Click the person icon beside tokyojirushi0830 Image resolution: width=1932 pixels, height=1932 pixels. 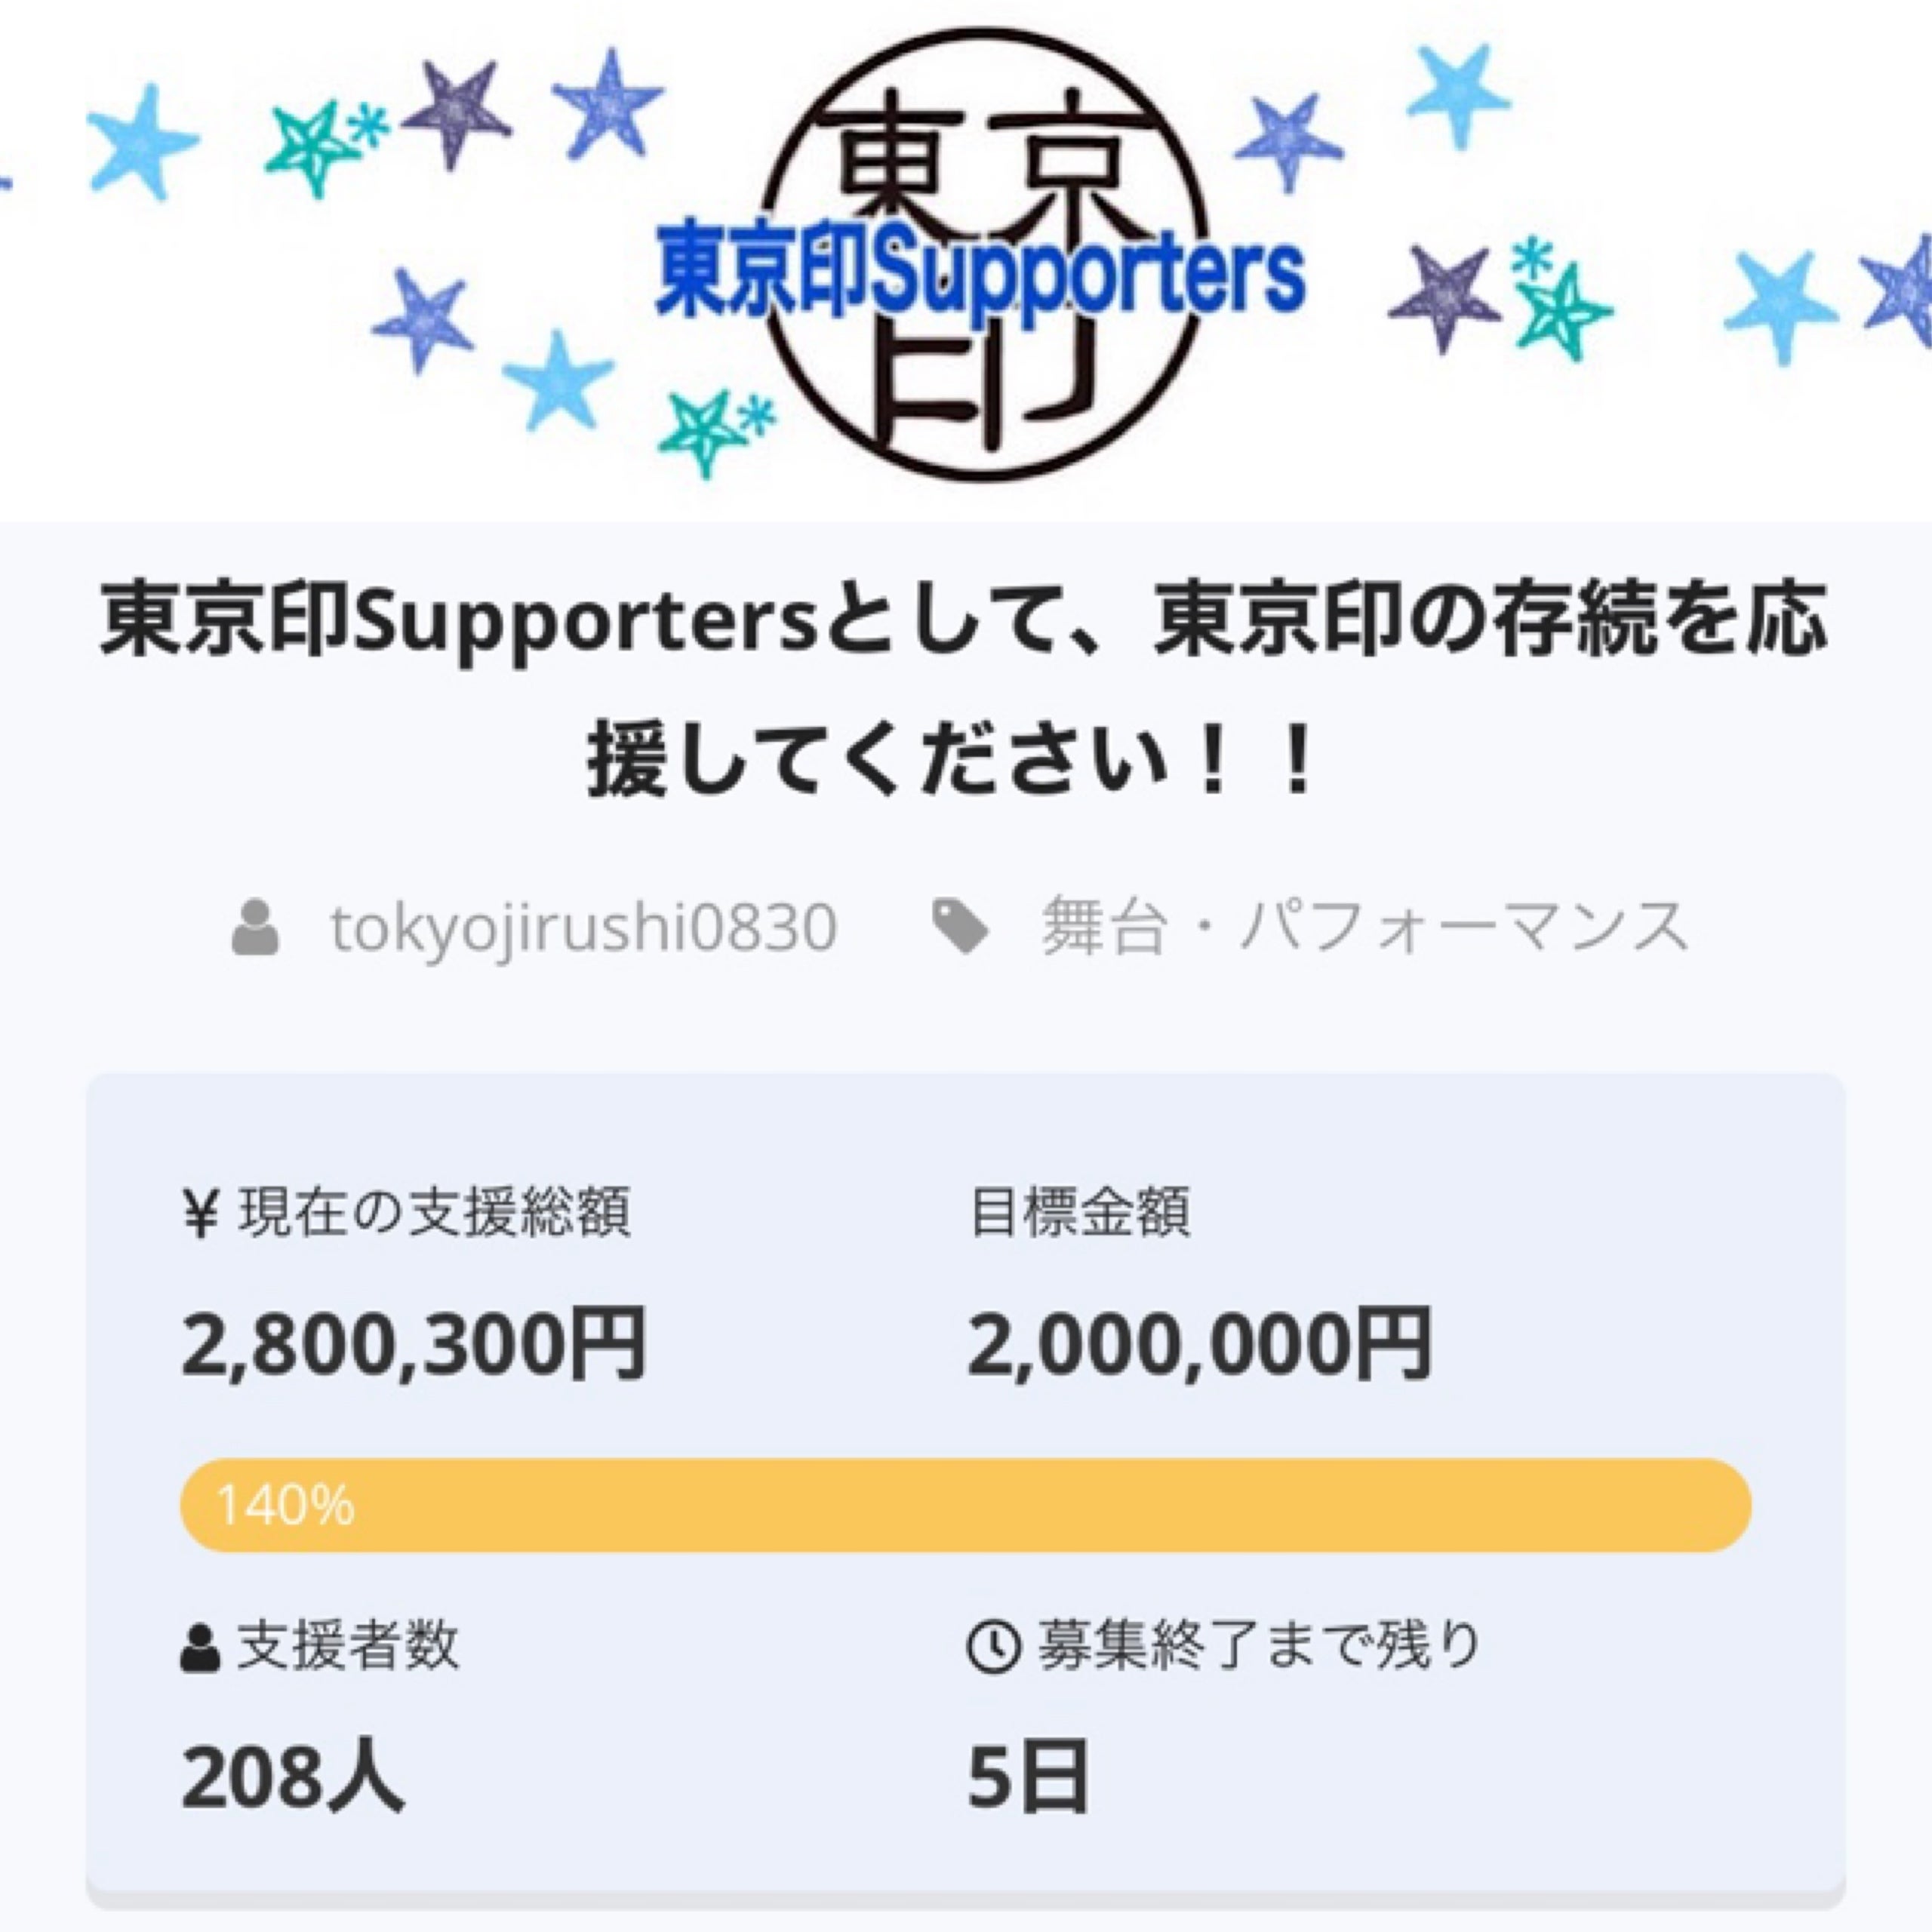point(255,928)
